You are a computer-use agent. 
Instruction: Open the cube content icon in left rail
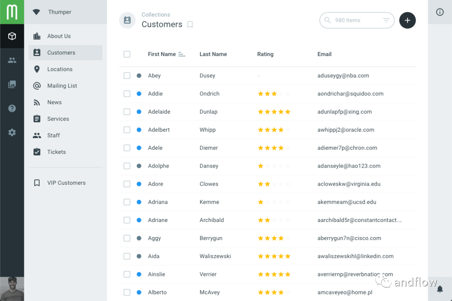click(x=12, y=36)
